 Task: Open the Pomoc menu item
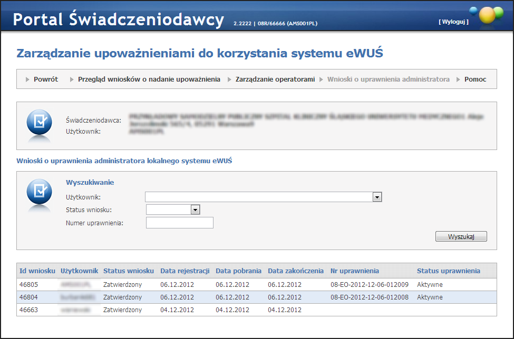(475, 79)
